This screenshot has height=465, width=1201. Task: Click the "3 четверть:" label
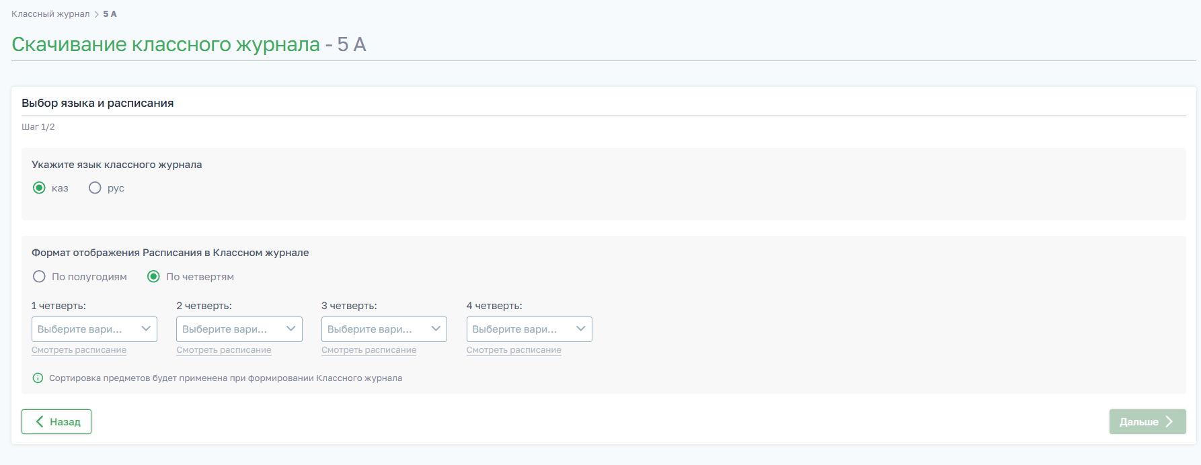[x=349, y=306]
